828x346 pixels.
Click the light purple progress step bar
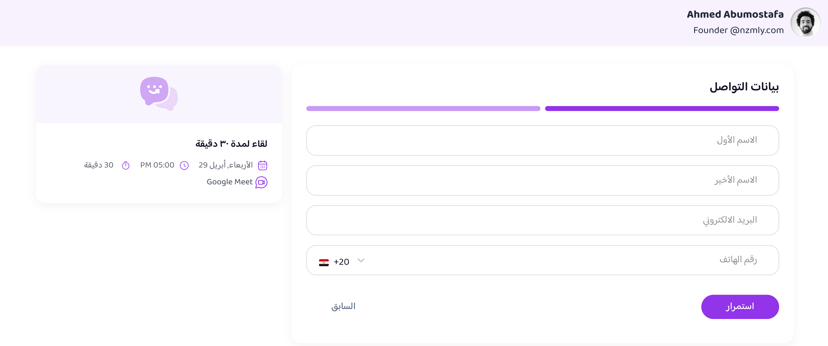(x=423, y=109)
